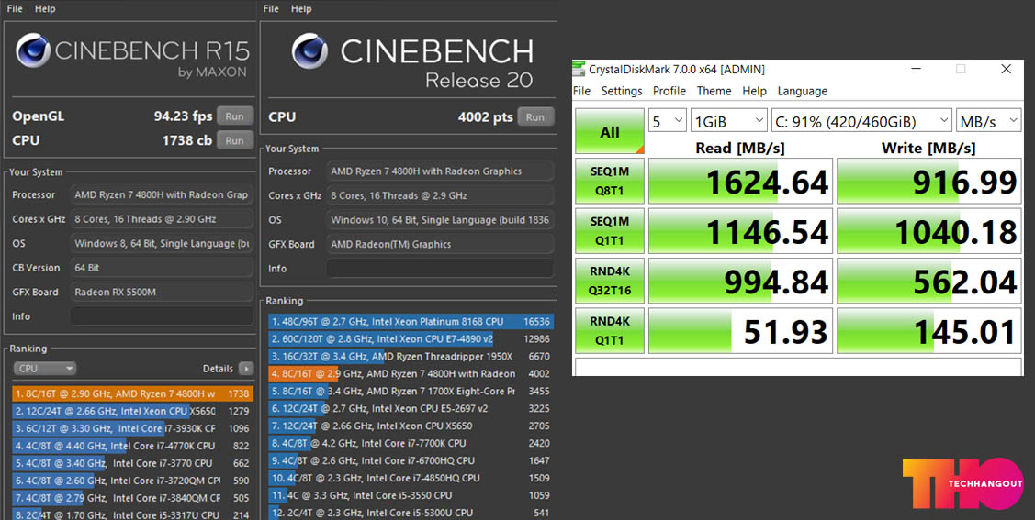Select R20 ranking row Xeon Platinum 8168
This screenshot has width=1035, height=520.
point(411,322)
